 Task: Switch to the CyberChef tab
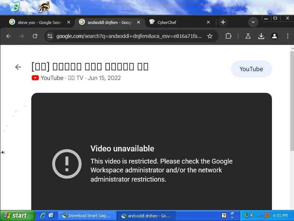click(x=176, y=22)
